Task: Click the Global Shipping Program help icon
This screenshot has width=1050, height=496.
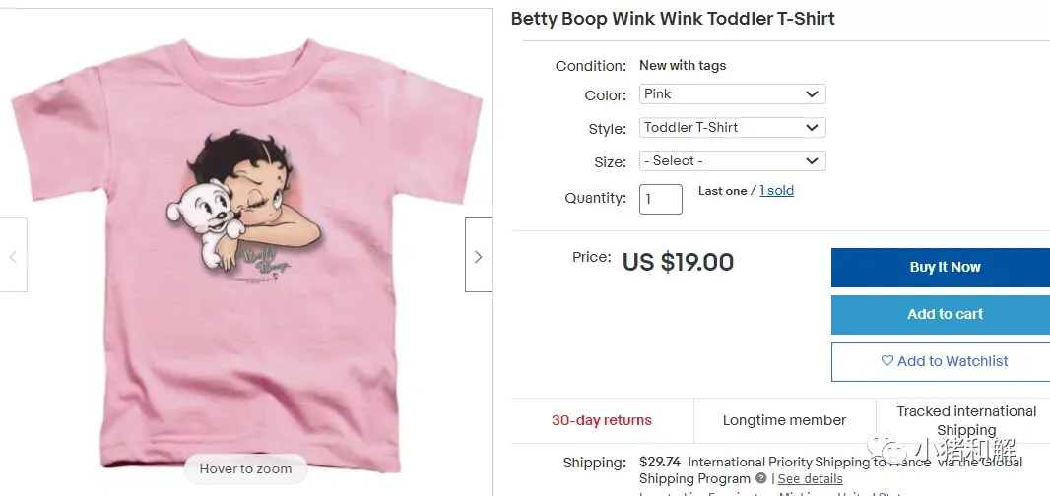Action: [x=761, y=479]
